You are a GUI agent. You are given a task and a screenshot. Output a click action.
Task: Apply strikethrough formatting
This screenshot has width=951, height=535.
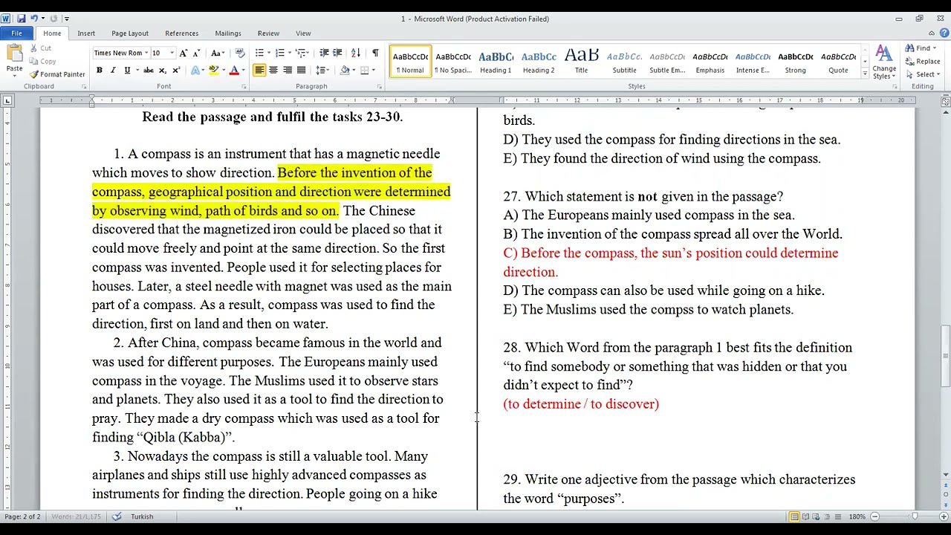tap(149, 71)
